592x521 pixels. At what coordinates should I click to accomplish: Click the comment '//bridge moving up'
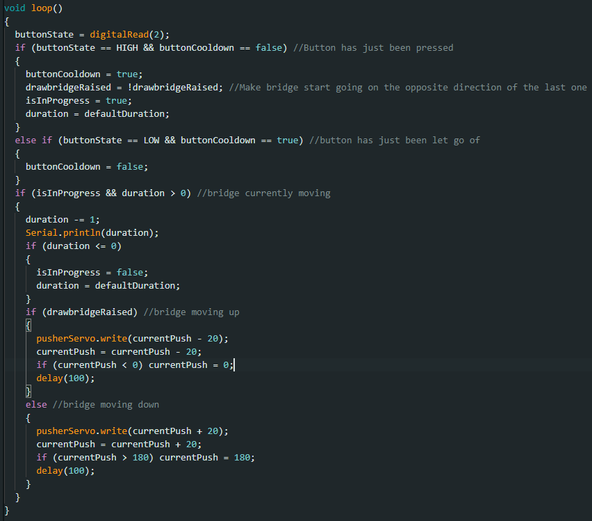point(191,312)
